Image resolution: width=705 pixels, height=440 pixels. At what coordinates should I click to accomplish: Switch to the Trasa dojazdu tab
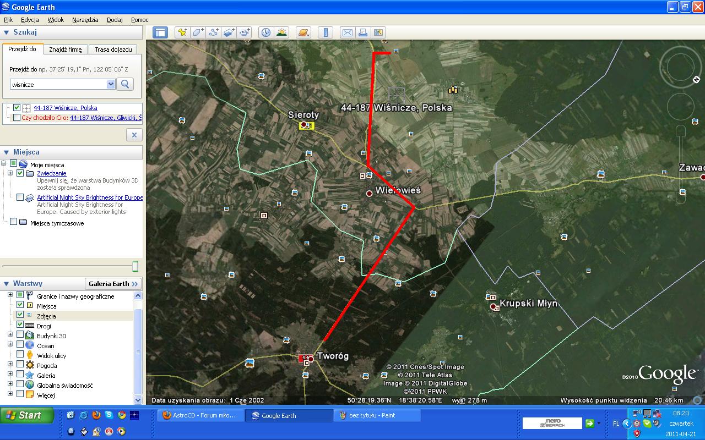(x=113, y=49)
